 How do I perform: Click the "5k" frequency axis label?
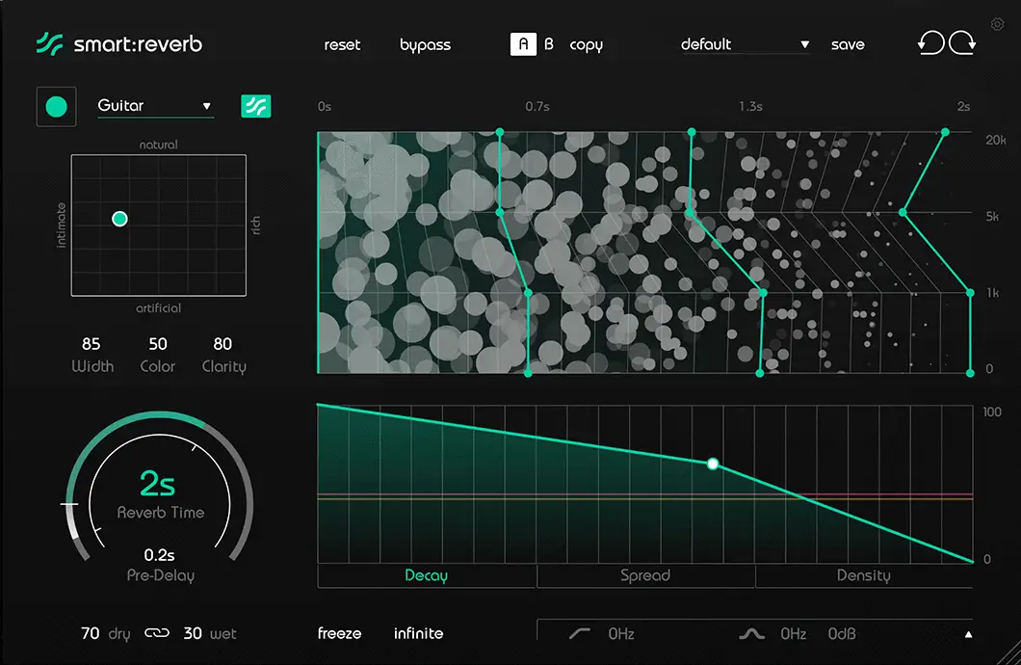pyautogui.click(x=992, y=216)
